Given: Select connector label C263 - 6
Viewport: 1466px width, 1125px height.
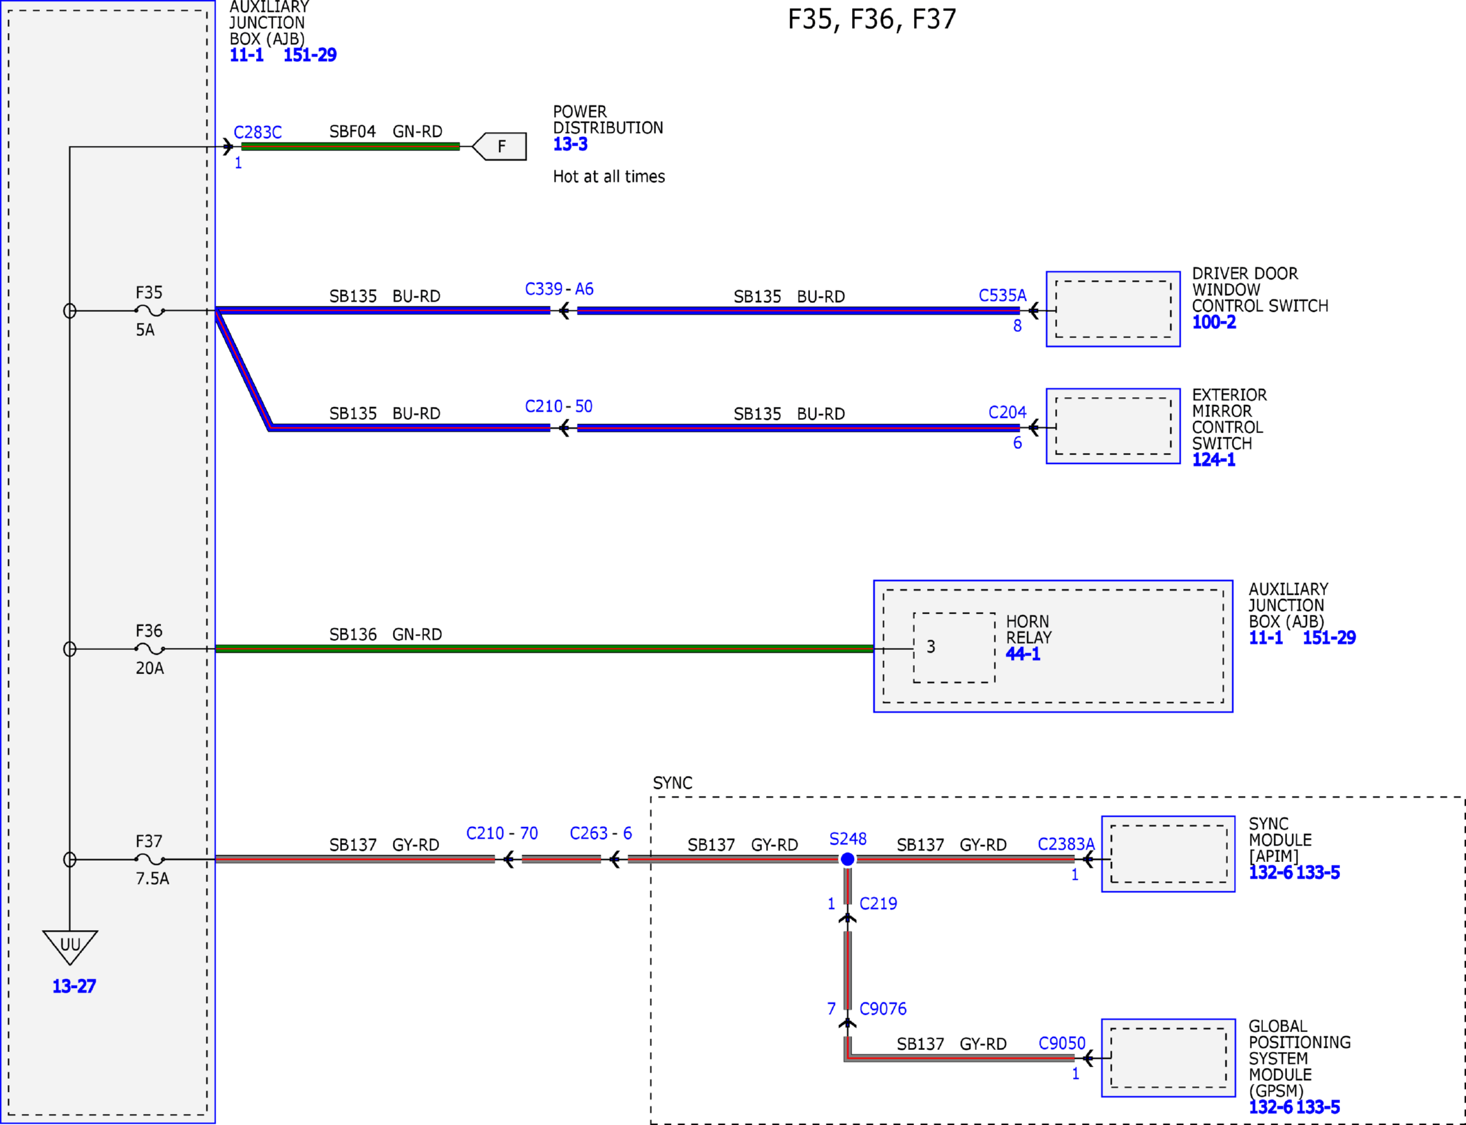Looking at the screenshot, I should (601, 833).
